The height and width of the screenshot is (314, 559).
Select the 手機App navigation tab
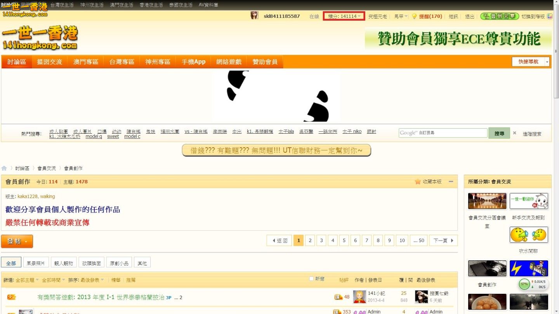[193, 62]
